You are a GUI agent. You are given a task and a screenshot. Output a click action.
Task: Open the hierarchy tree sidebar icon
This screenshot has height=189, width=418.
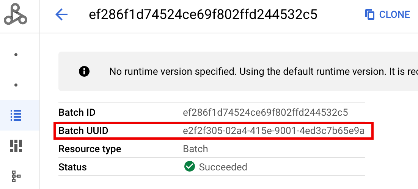16,176
